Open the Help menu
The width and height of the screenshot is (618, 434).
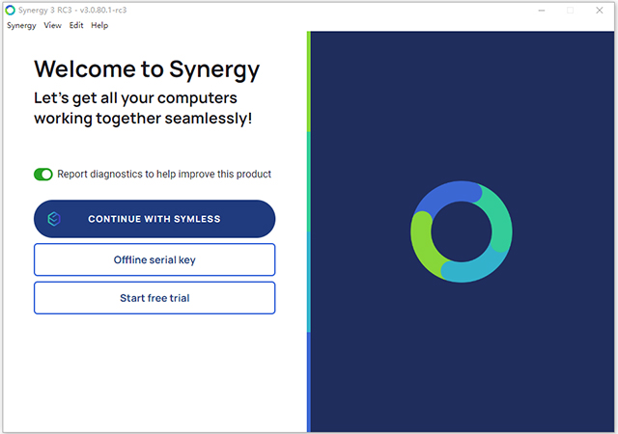point(99,26)
